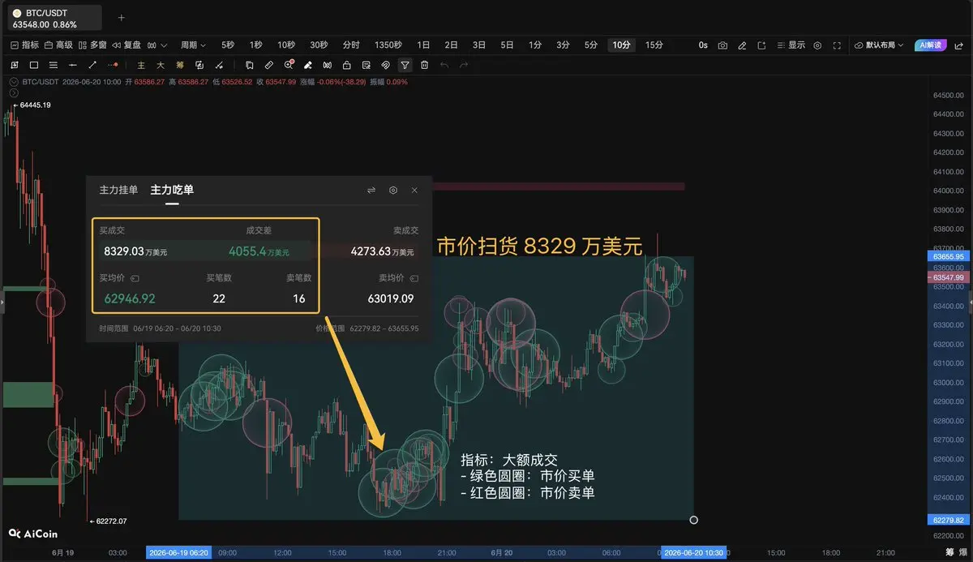Start 复盘 replay mode
The image size is (973, 562).
tap(126, 45)
